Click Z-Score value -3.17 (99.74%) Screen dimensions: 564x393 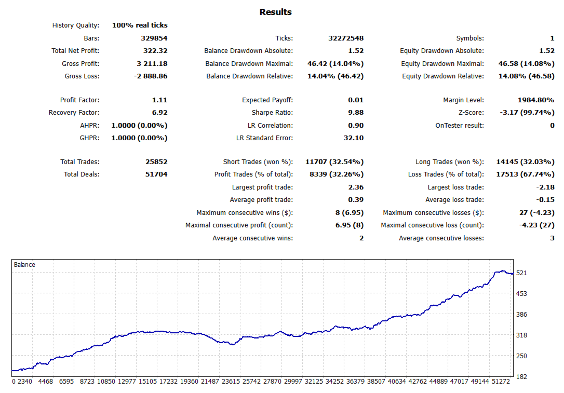pos(527,113)
